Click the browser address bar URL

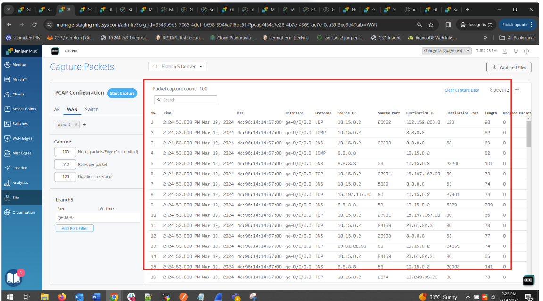[x=217, y=24]
